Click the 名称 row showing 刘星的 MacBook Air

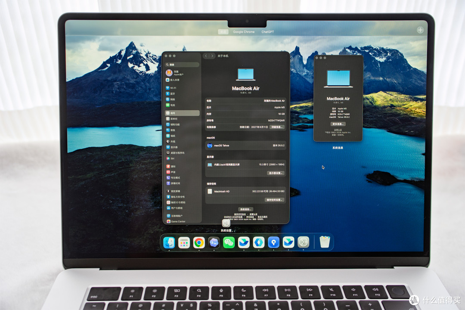click(x=245, y=101)
